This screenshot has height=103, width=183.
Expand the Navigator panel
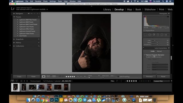coord(14,13)
